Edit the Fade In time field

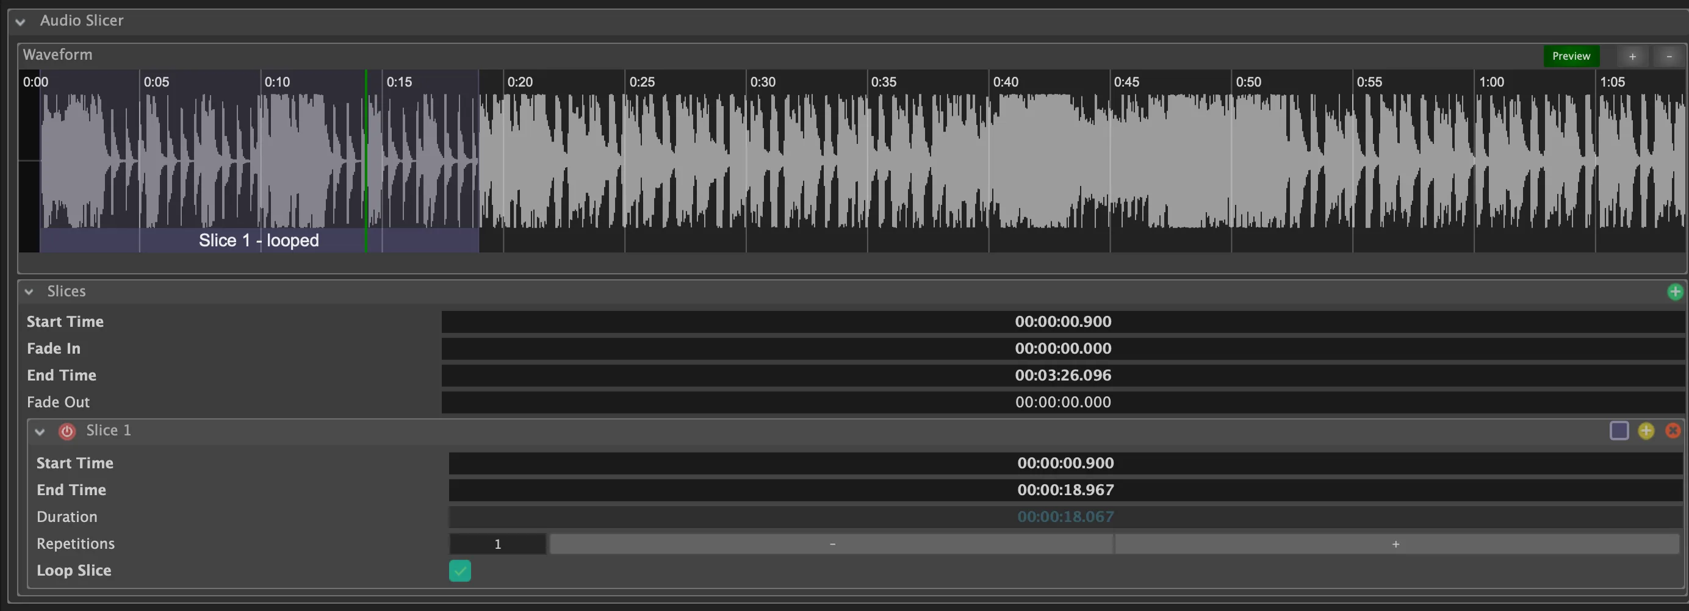click(x=1063, y=349)
